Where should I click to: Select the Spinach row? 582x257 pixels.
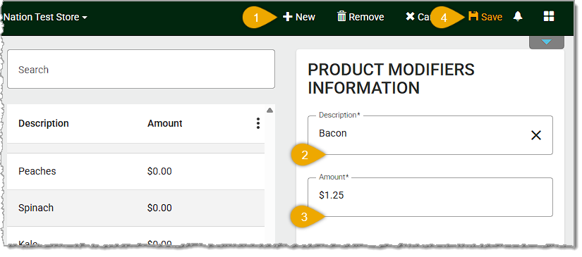point(136,208)
